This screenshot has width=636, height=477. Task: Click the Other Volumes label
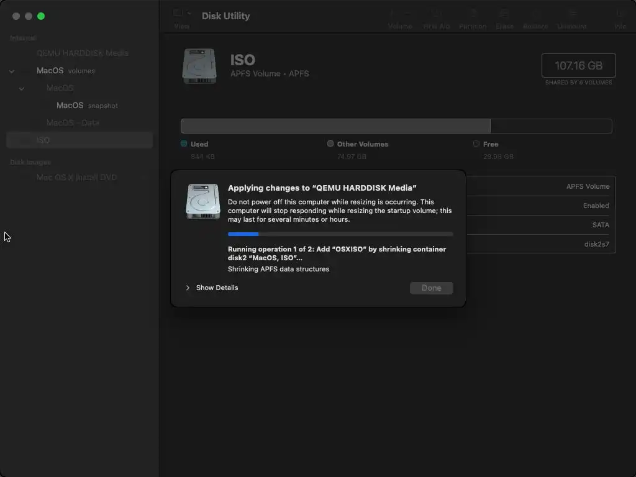tap(363, 144)
